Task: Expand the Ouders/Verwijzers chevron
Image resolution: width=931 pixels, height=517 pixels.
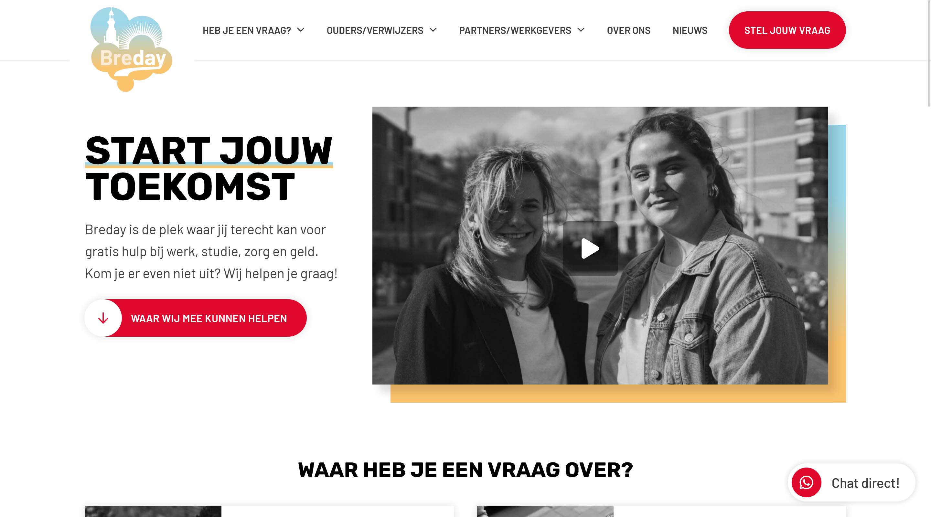Action: point(433,30)
